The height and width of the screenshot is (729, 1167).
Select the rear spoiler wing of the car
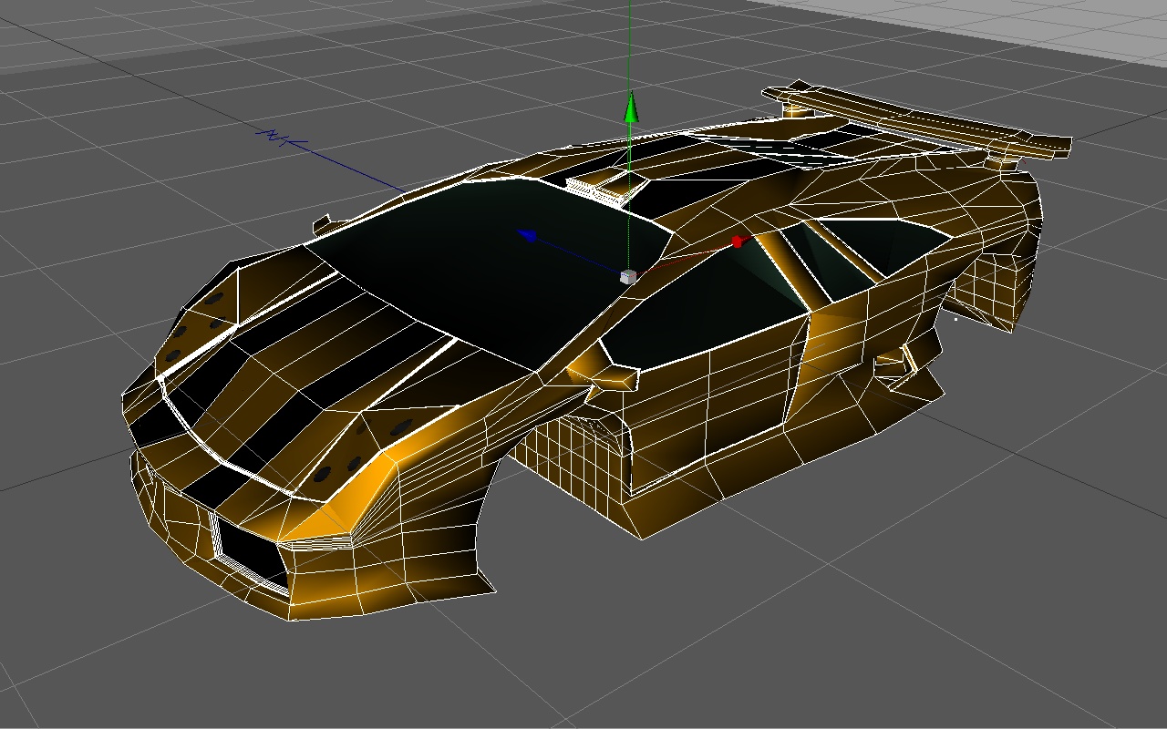[x=916, y=121]
